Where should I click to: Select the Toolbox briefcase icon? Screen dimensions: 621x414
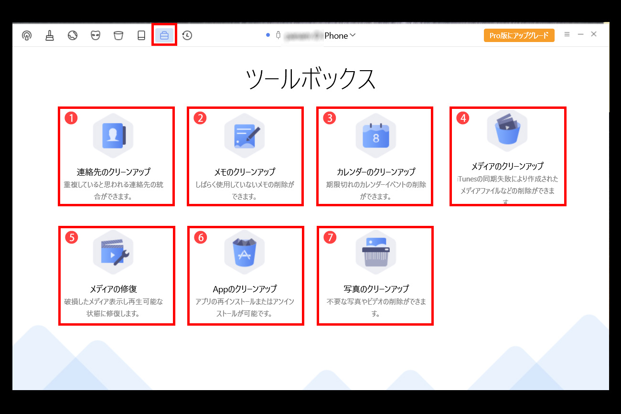tap(164, 35)
